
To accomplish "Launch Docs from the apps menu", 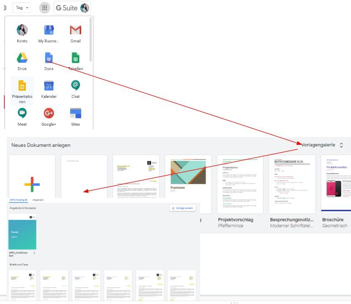I will tap(49, 61).
